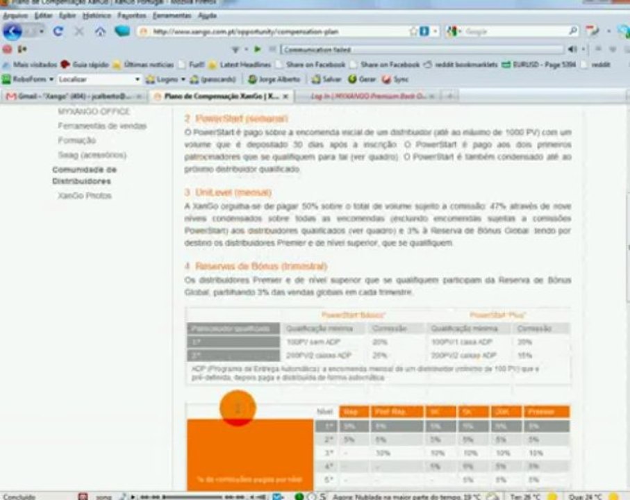Open the Histórico menu
Image resolution: width=630 pixels, height=500 pixels.
coord(97,16)
